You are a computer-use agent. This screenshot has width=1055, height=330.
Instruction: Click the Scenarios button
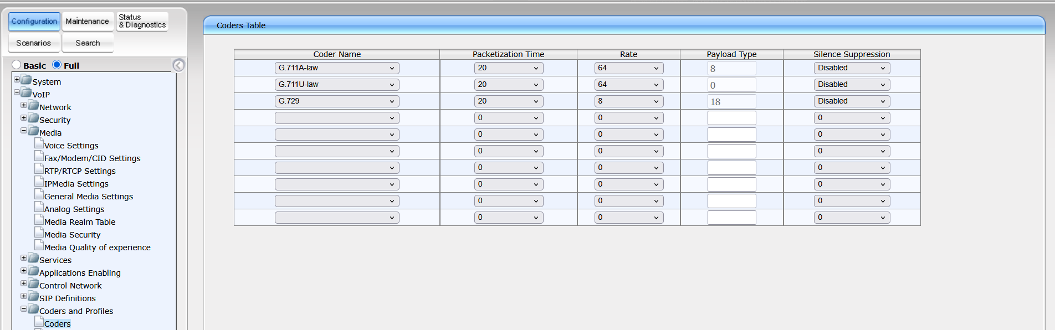pyautogui.click(x=34, y=43)
